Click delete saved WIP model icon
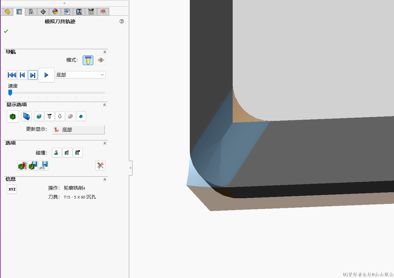Image resolution: width=394 pixels, height=278 pixels. (x=22, y=166)
